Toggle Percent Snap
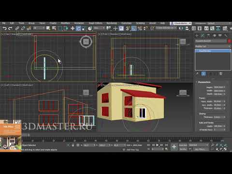Image resolution: width=232 pixels, height=174 pixels. [140, 29]
